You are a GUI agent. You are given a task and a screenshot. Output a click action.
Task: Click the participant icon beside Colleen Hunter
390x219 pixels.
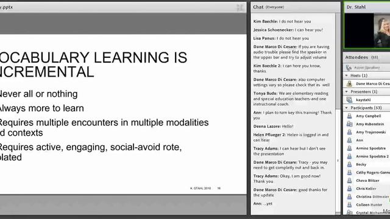click(x=349, y=204)
